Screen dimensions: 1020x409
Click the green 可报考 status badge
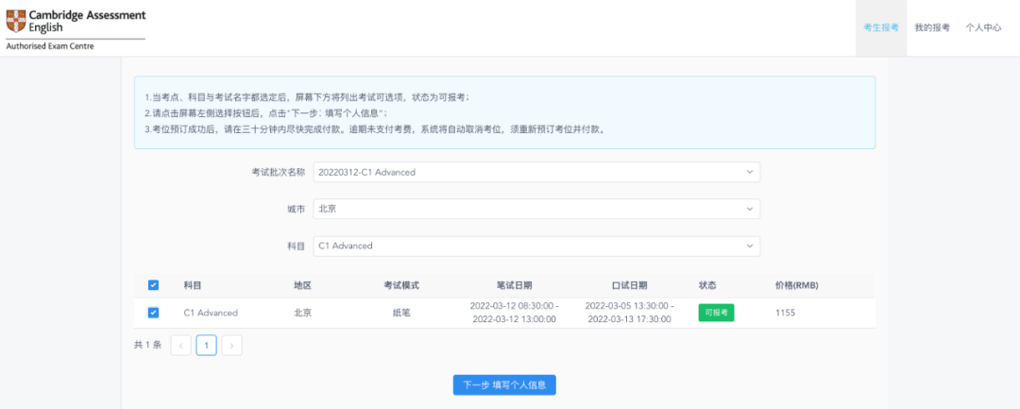(x=716, y=313)
